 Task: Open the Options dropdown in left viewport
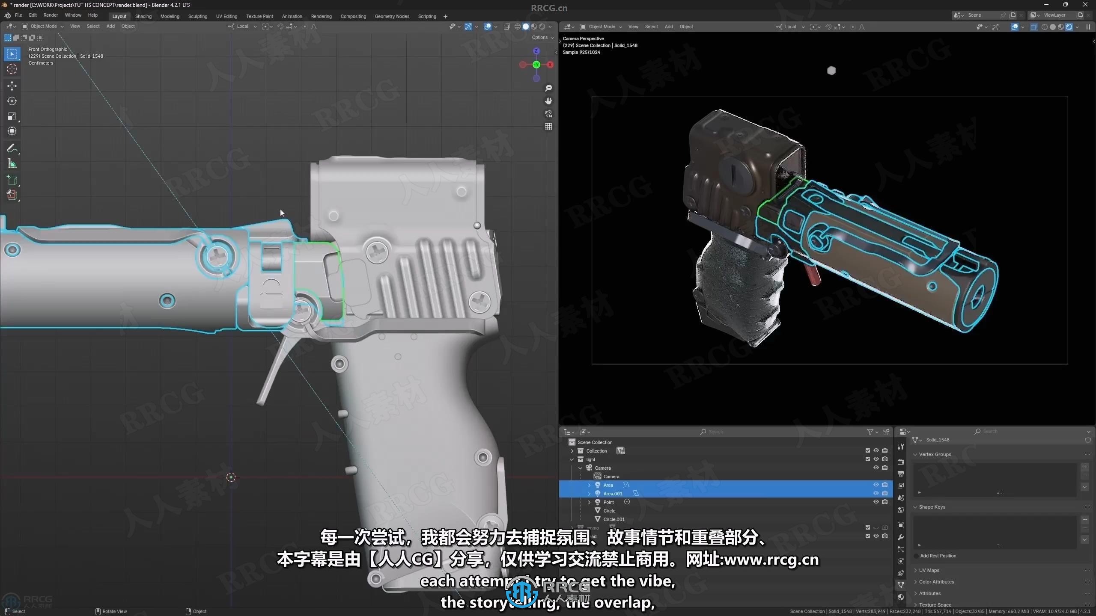click(x=542, y=38)
